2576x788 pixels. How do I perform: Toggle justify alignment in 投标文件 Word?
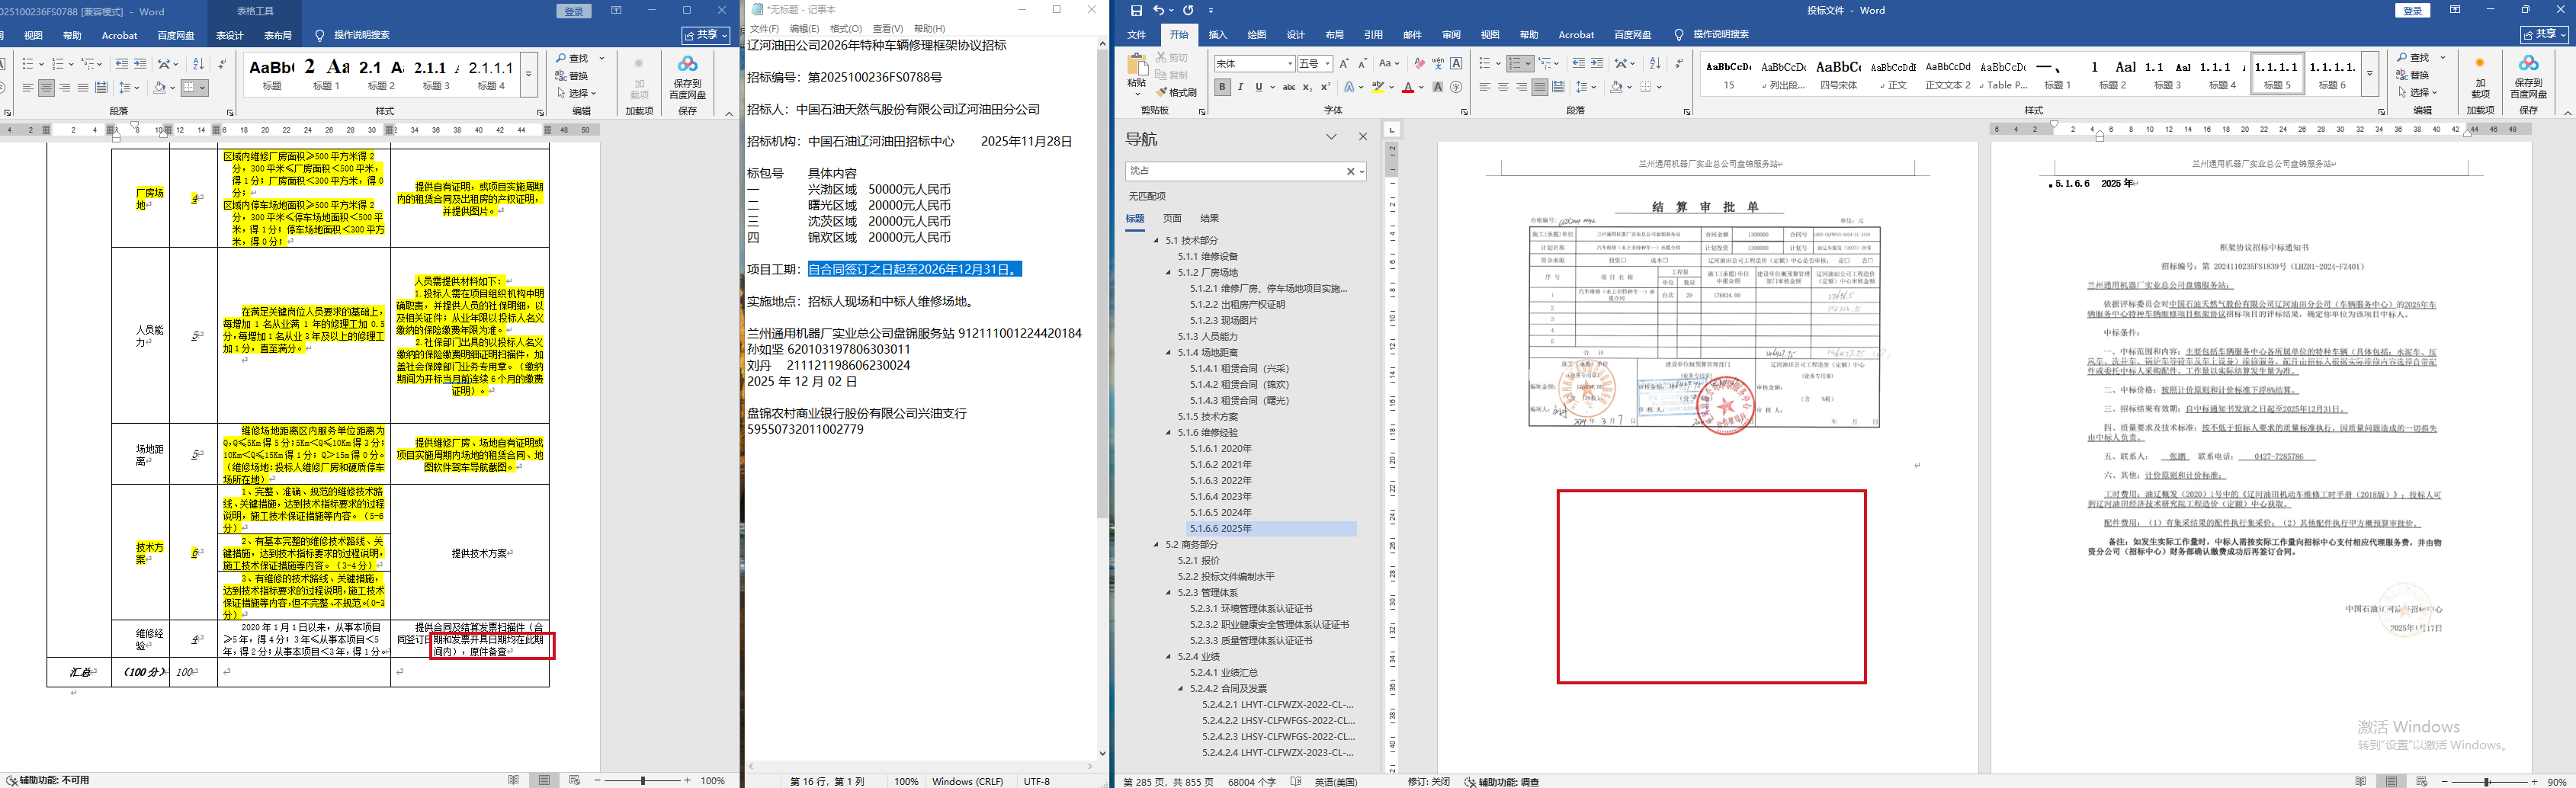(1540, 87)
